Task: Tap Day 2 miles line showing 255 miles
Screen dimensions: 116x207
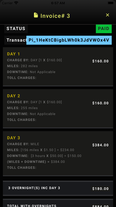Action: [22, 108]
